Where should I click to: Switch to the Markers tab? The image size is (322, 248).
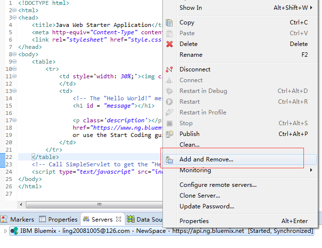(x=17, y=220)
